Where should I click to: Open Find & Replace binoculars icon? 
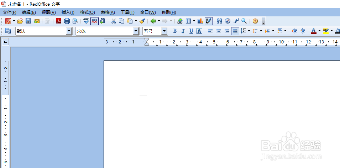coord(219,21)
